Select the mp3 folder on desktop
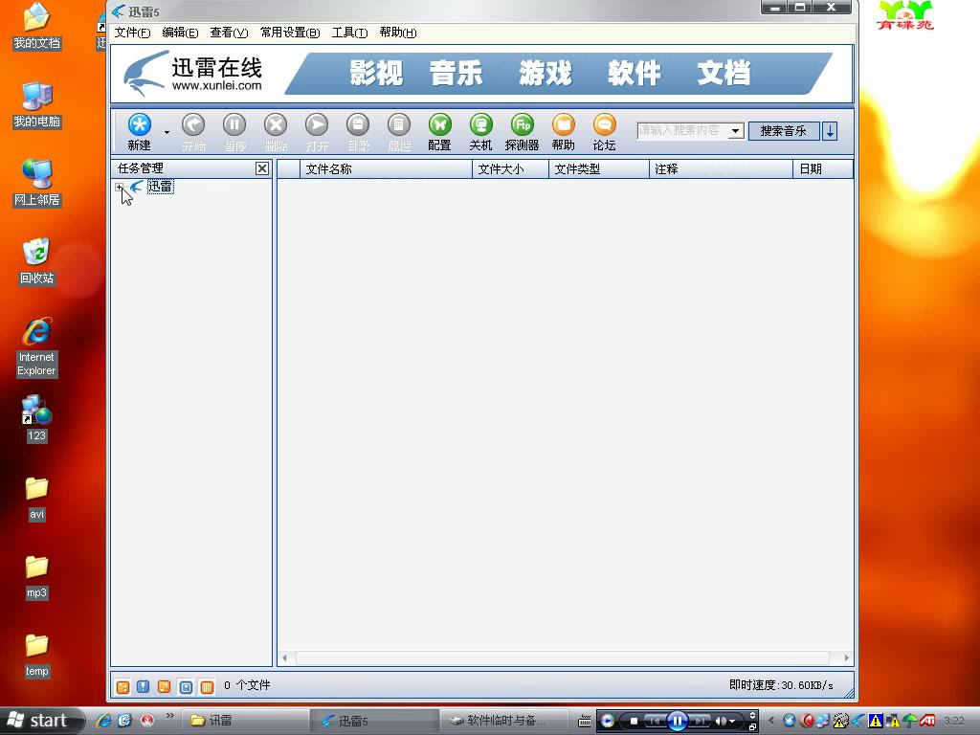The width and height of the screenshot is (980, 735). [x=37, y=577]
